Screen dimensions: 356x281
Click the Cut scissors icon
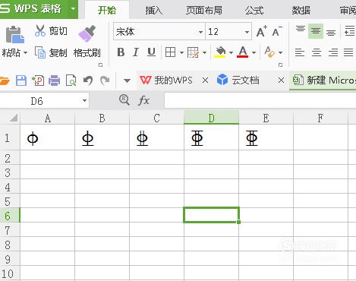pos(40,30)
